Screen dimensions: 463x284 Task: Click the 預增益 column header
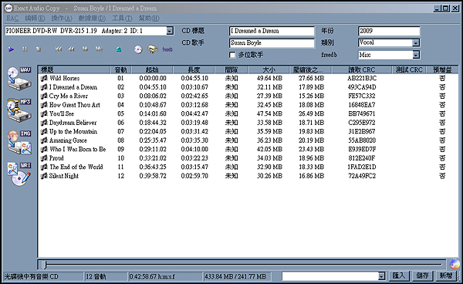tap(442, 69)
